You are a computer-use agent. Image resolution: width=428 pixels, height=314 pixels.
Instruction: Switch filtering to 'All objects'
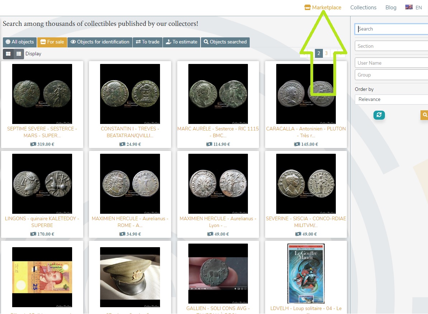[19, 42]
